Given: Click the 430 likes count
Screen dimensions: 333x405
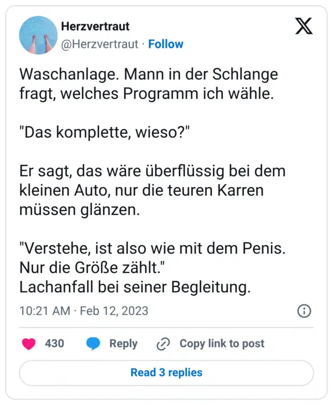Looking at the screenshot, I should coord(54,344).
